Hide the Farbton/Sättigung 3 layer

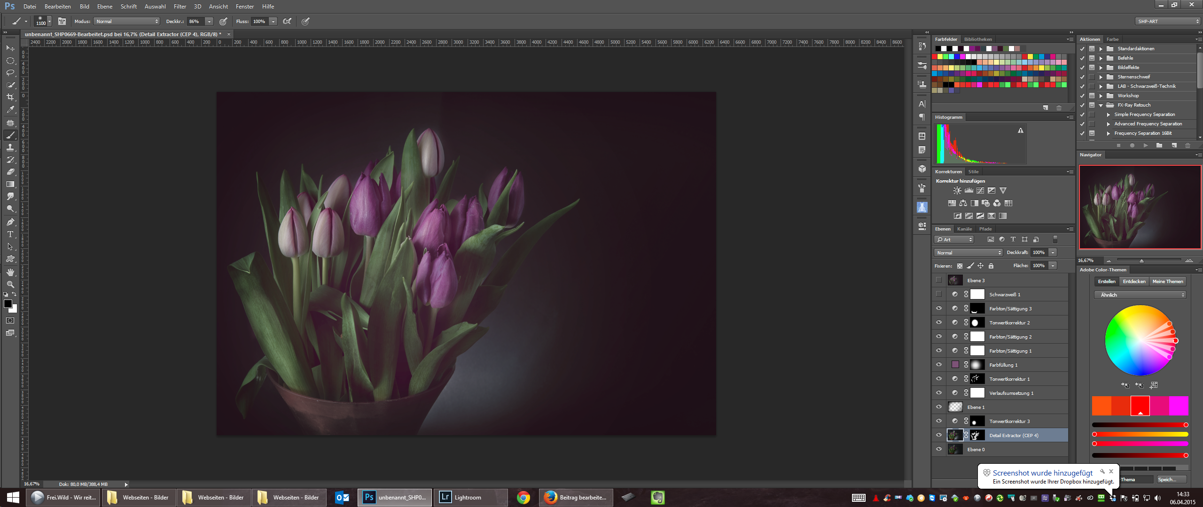click(x=939, y=308)
